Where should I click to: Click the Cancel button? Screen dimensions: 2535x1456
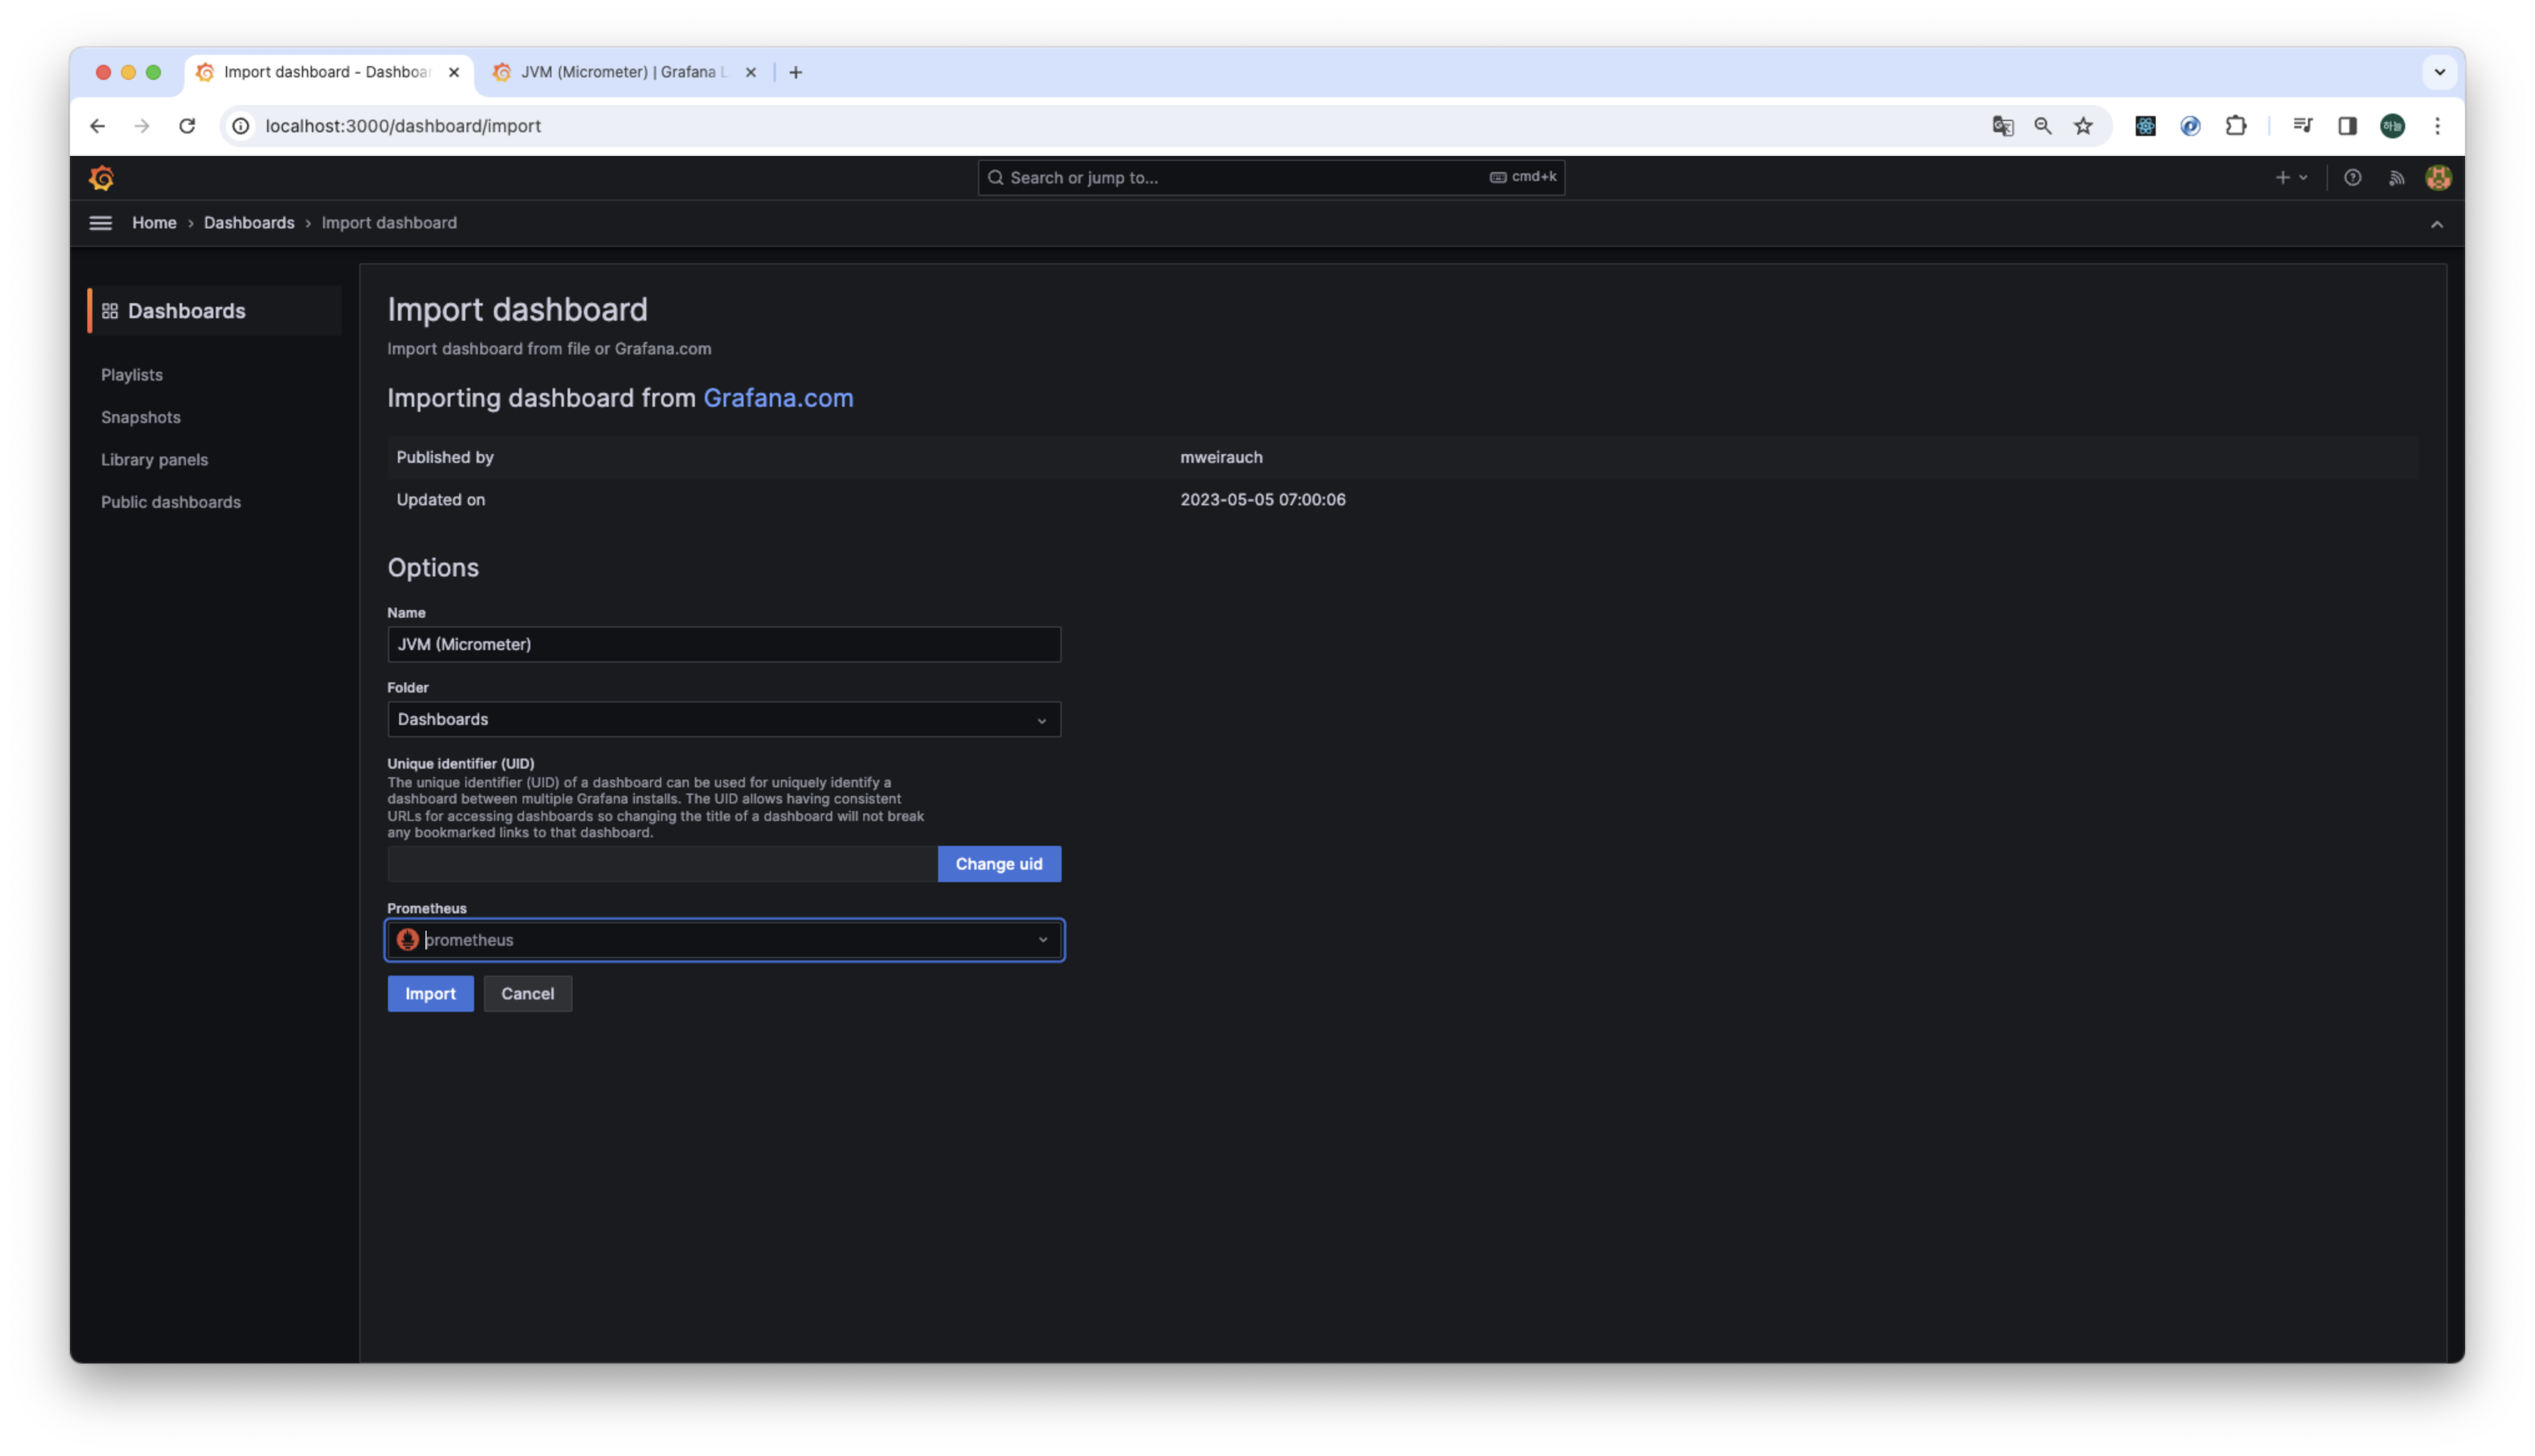coord(528,994)
